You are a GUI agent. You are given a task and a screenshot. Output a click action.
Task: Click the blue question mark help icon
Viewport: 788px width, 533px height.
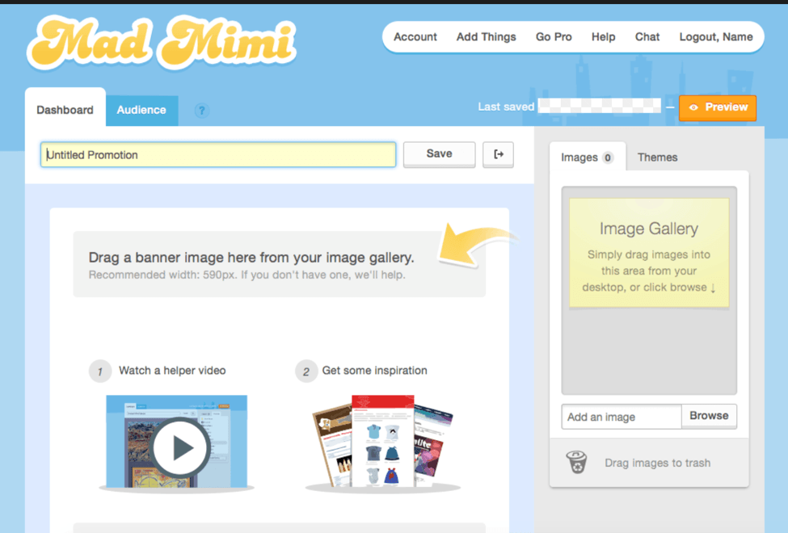pos(202,111)
